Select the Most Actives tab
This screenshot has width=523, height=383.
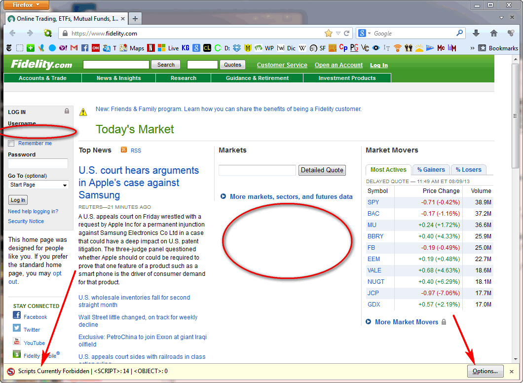pos(388,170)
